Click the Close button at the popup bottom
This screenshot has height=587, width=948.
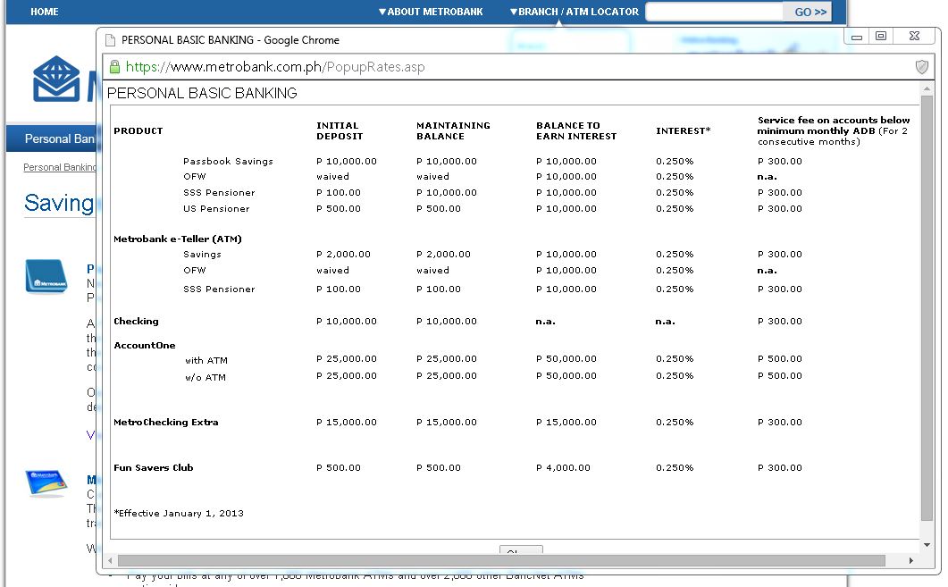click(x=521, y=550)
